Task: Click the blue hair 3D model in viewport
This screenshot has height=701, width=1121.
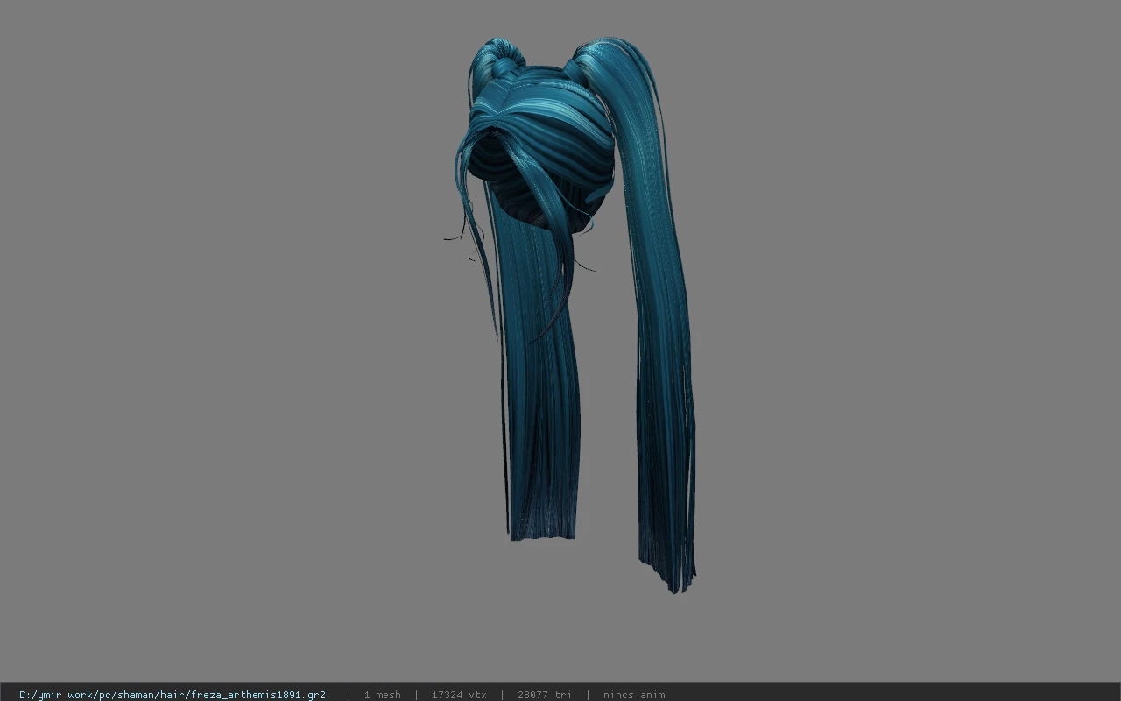Action: (569, 315)
